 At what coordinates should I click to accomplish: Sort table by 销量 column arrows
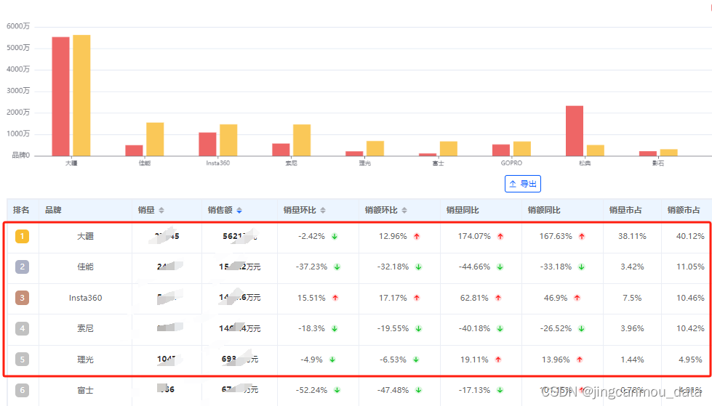pyautogui.click(x=161, y=210)
